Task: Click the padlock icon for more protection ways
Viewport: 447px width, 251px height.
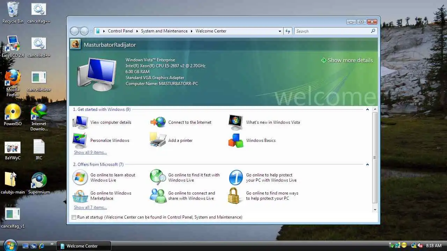Action: [x=234, y=196]
